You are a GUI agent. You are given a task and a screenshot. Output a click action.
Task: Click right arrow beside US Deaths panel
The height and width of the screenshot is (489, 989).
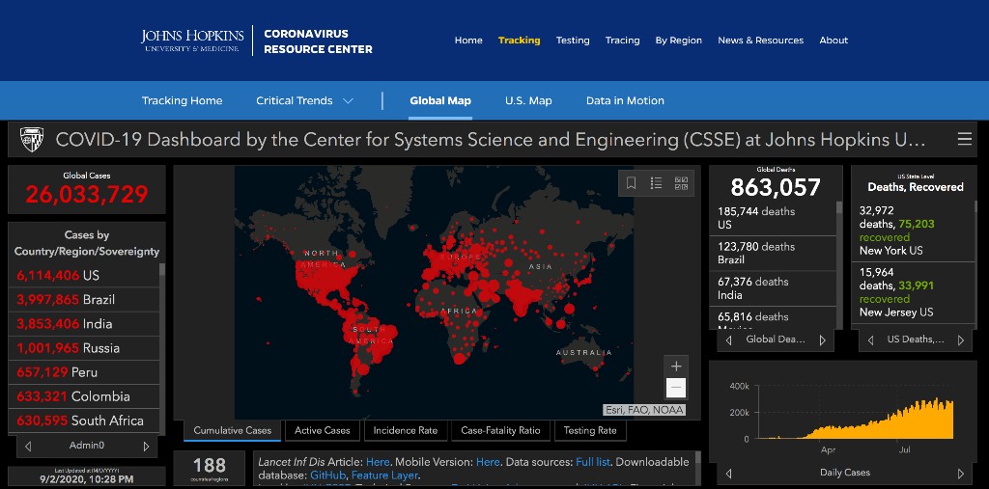pos(961,340)
